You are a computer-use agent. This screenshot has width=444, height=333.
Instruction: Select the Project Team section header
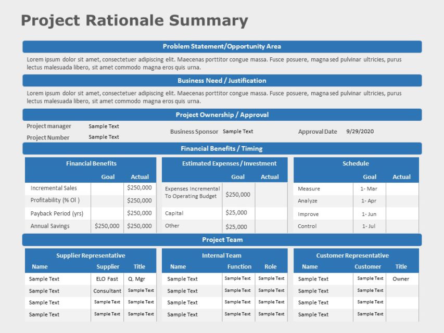[x=222, y=239]
